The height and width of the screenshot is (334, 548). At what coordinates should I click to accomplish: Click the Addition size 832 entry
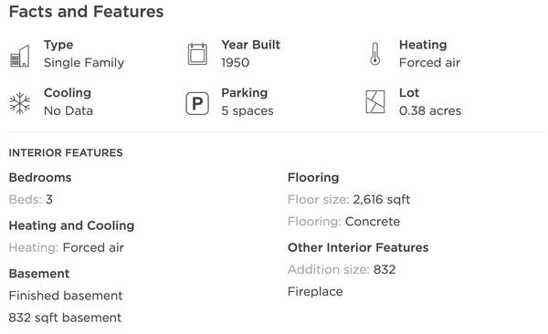[x=342, y=270]
